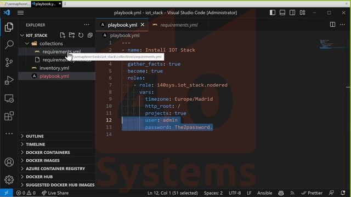Expand the TIMELINE section
This screenshot has width=351, height=197.
(57, 144)
